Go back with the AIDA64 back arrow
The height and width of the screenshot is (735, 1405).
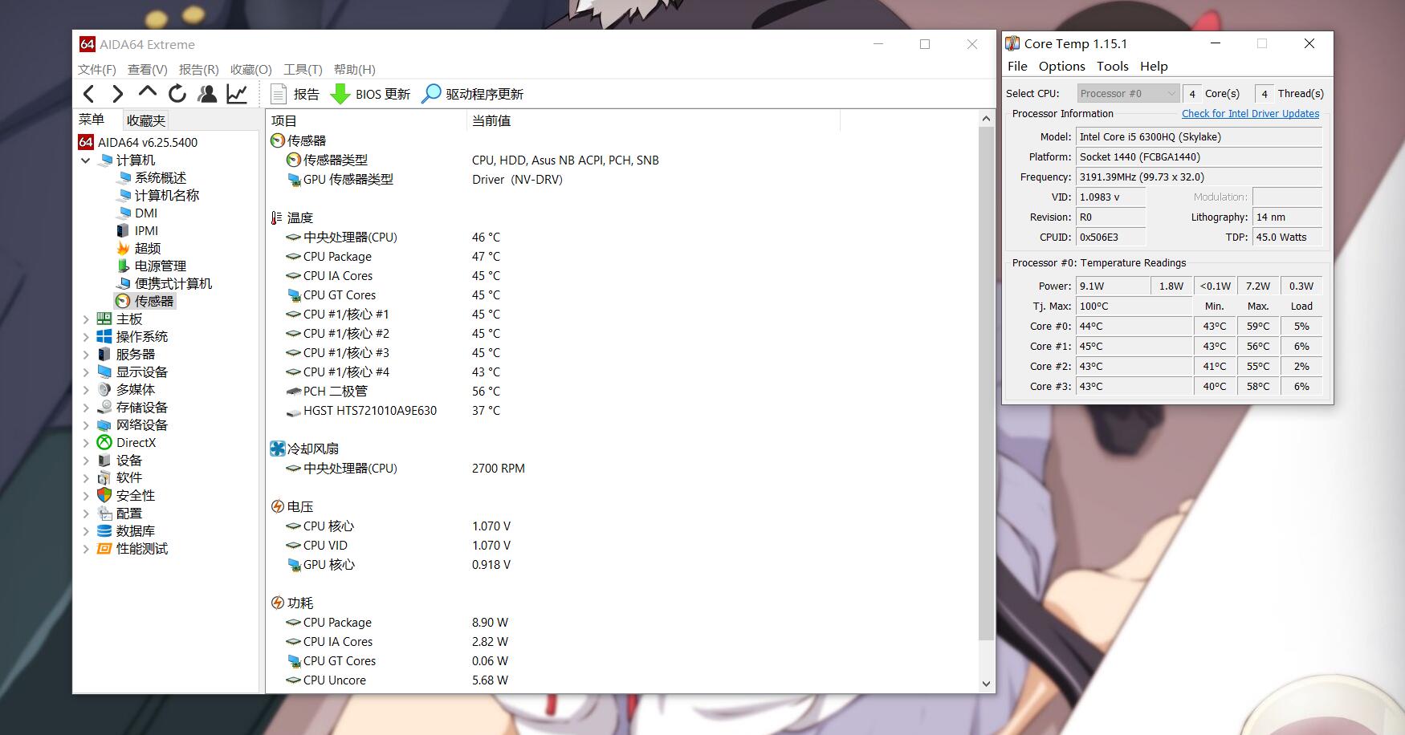coord(89,94)
